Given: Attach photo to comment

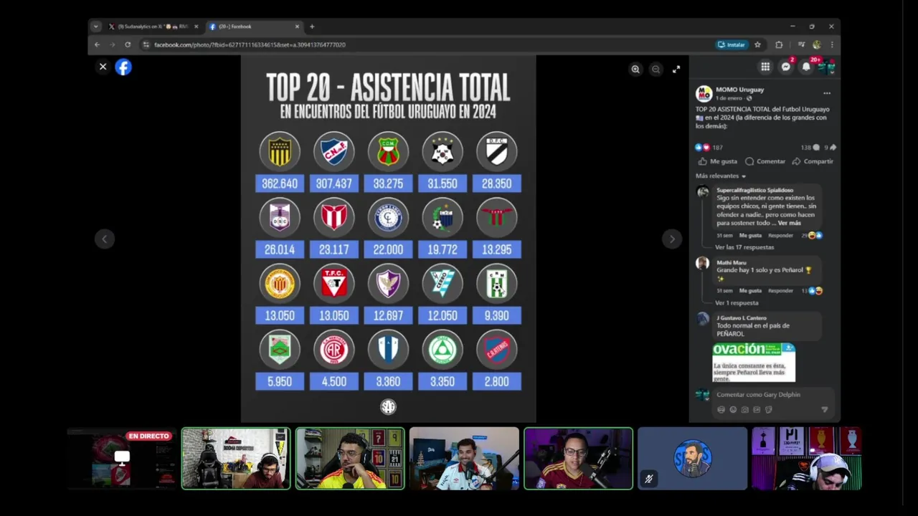Looking at the screenshot, I should 744,410.
